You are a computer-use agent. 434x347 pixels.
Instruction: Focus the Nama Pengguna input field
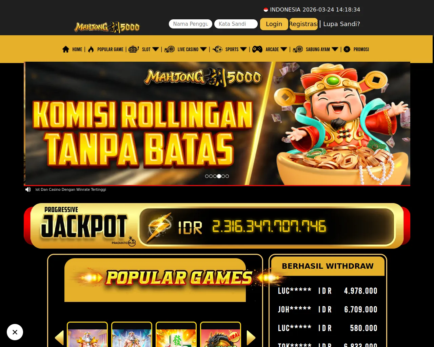[x=191, y=24]
